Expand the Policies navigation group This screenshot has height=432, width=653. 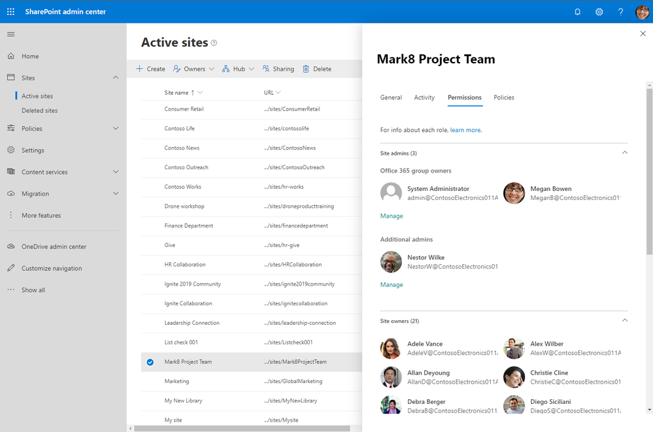(116, 128)
